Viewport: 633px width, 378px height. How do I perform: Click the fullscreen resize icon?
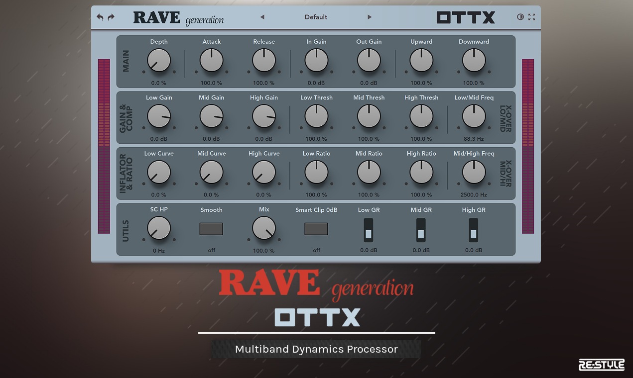click(531, 16)
